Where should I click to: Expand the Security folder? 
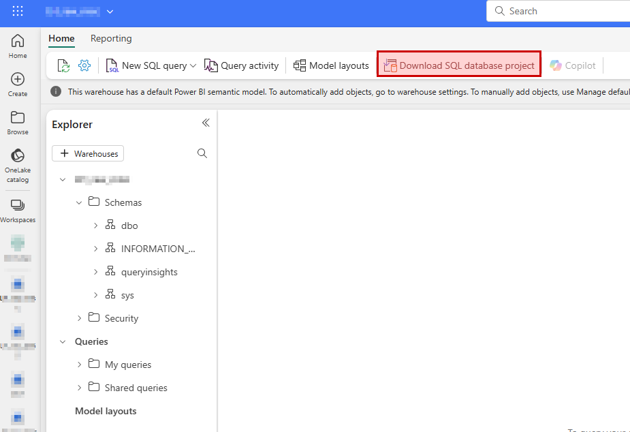point(79,318)
